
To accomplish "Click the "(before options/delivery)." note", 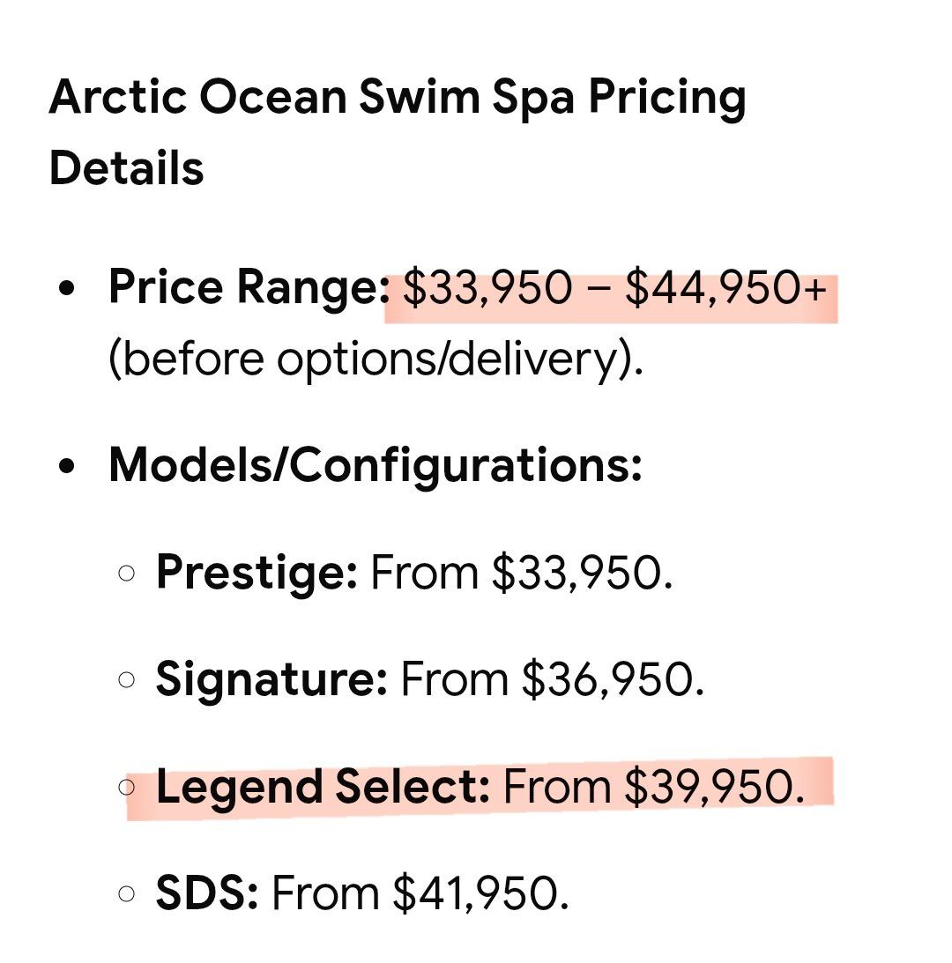I will pos(375,359).
